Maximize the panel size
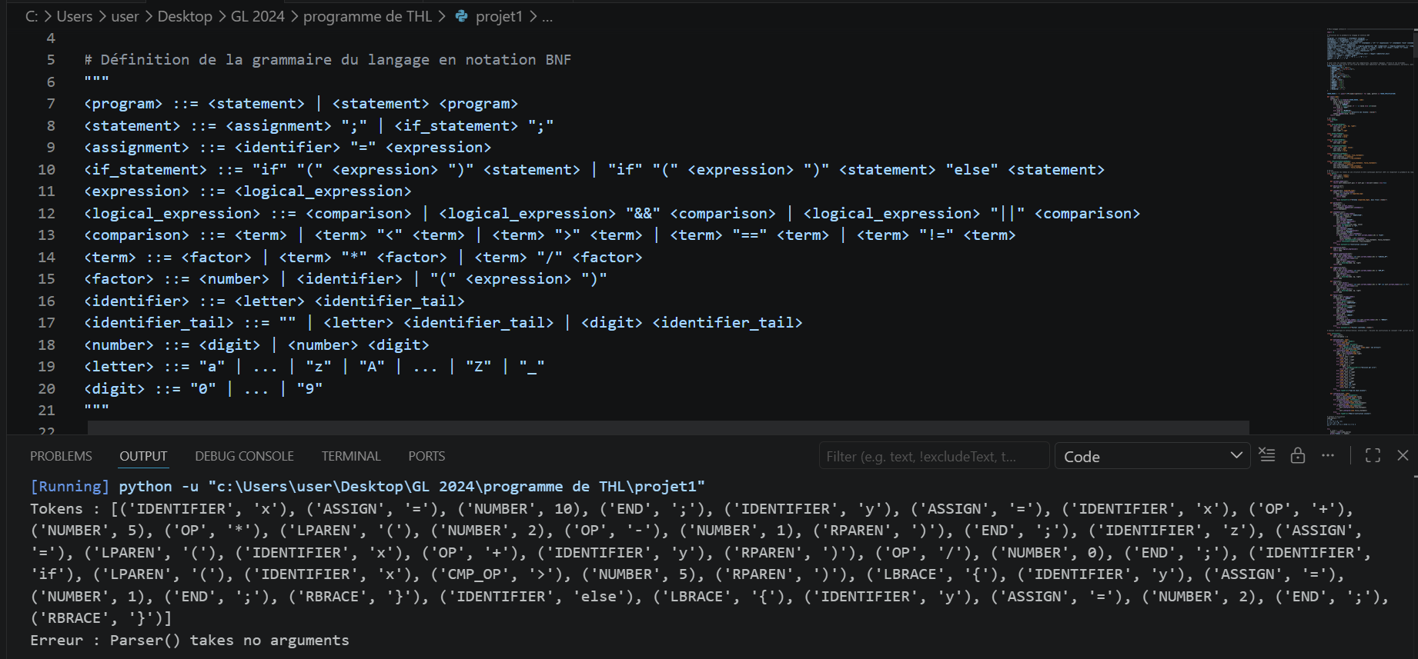This screenshot has height=659, width=1418. click(1373, 455)
